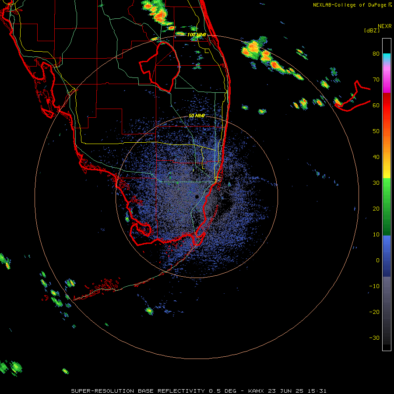Click the 0 value on the dBZ scale
The height and width of the screenshot is (394, 394).
pyautogui.click(x=378, y=260)
